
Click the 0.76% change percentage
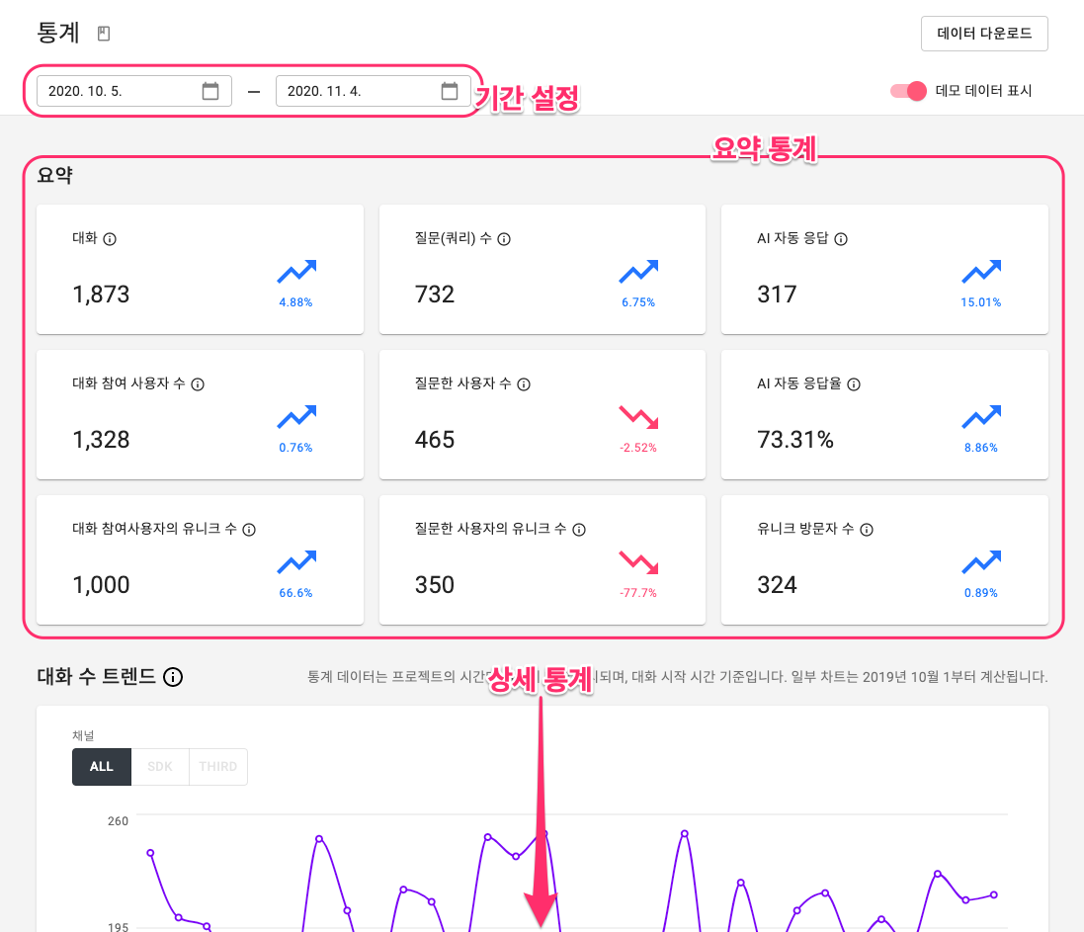[295, 448]
